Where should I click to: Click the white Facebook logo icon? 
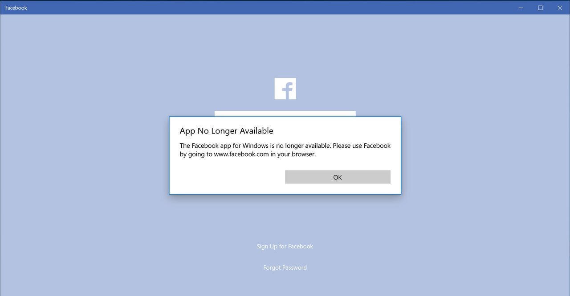(x=285, y=89)
